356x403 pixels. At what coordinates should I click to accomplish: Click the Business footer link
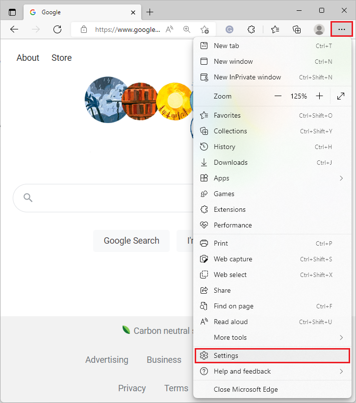(x=164, y=360)
